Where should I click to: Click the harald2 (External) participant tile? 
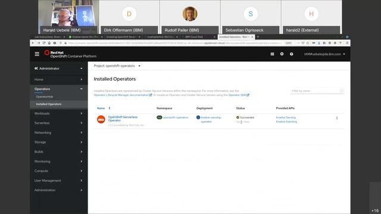click(311, 17)
